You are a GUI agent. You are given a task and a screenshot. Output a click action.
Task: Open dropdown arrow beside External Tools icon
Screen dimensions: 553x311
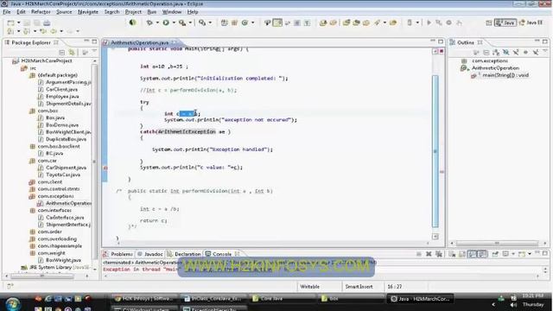(190, 23)
